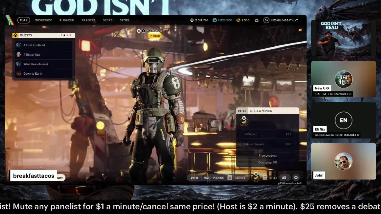Viewport: 381px width, 214px height.
Task: Open the mail envelope icon
Action: click(x=257, y=20)
